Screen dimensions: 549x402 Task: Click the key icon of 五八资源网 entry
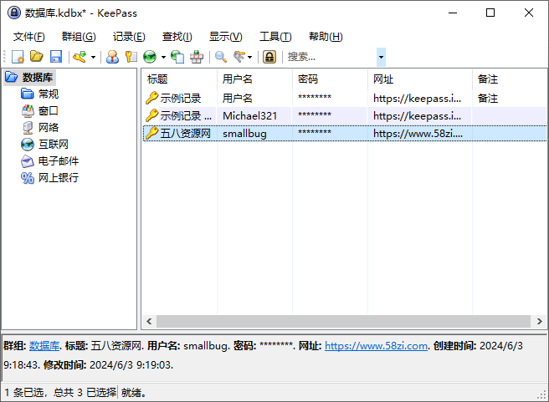pos(152,133)
